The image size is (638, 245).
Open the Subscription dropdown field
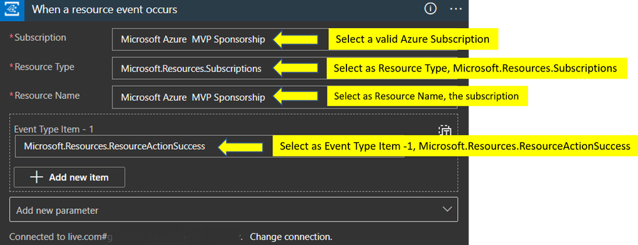click(284, 40)
